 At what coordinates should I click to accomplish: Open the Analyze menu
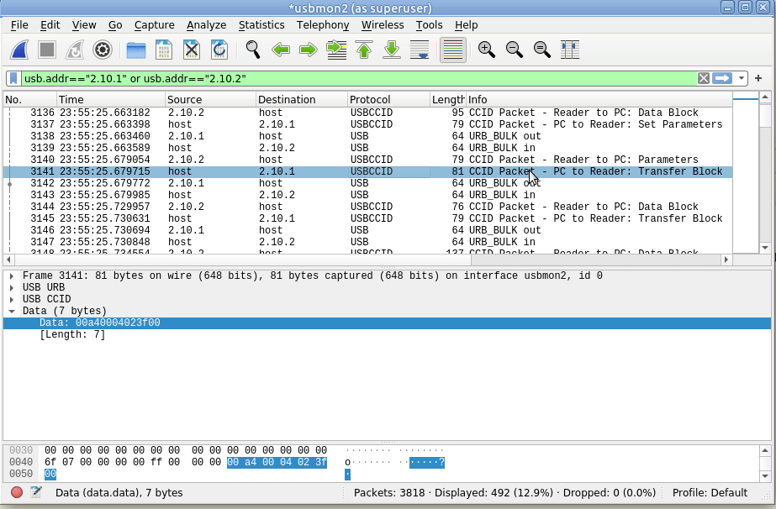(x=206, y=24)
